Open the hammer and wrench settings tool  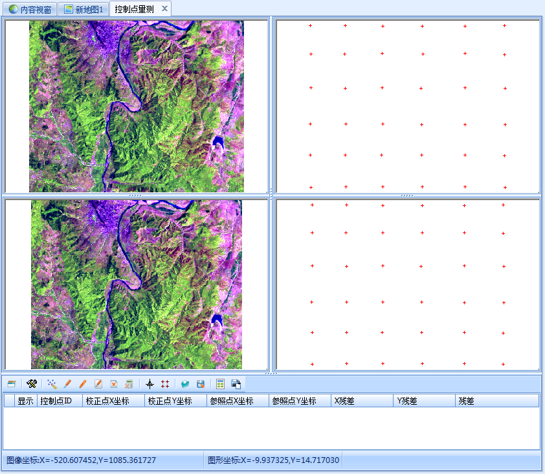[x=32, y=384]
